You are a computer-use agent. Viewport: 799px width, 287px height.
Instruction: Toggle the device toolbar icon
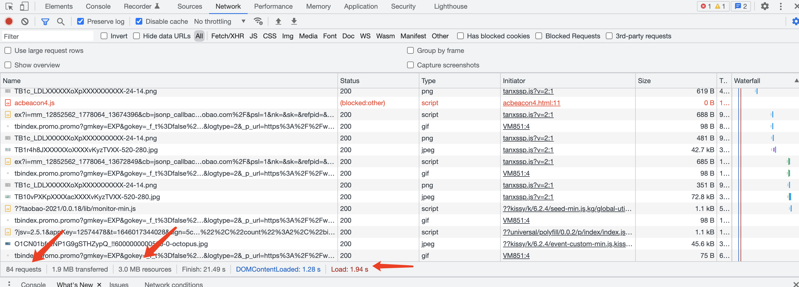pos(24,6)
